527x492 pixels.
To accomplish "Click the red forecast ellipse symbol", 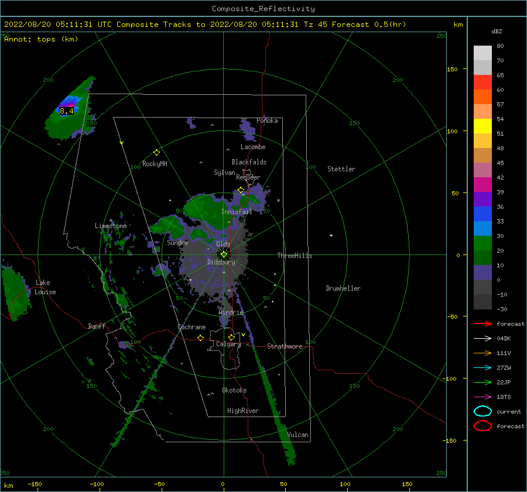I will tap(482, 426).
